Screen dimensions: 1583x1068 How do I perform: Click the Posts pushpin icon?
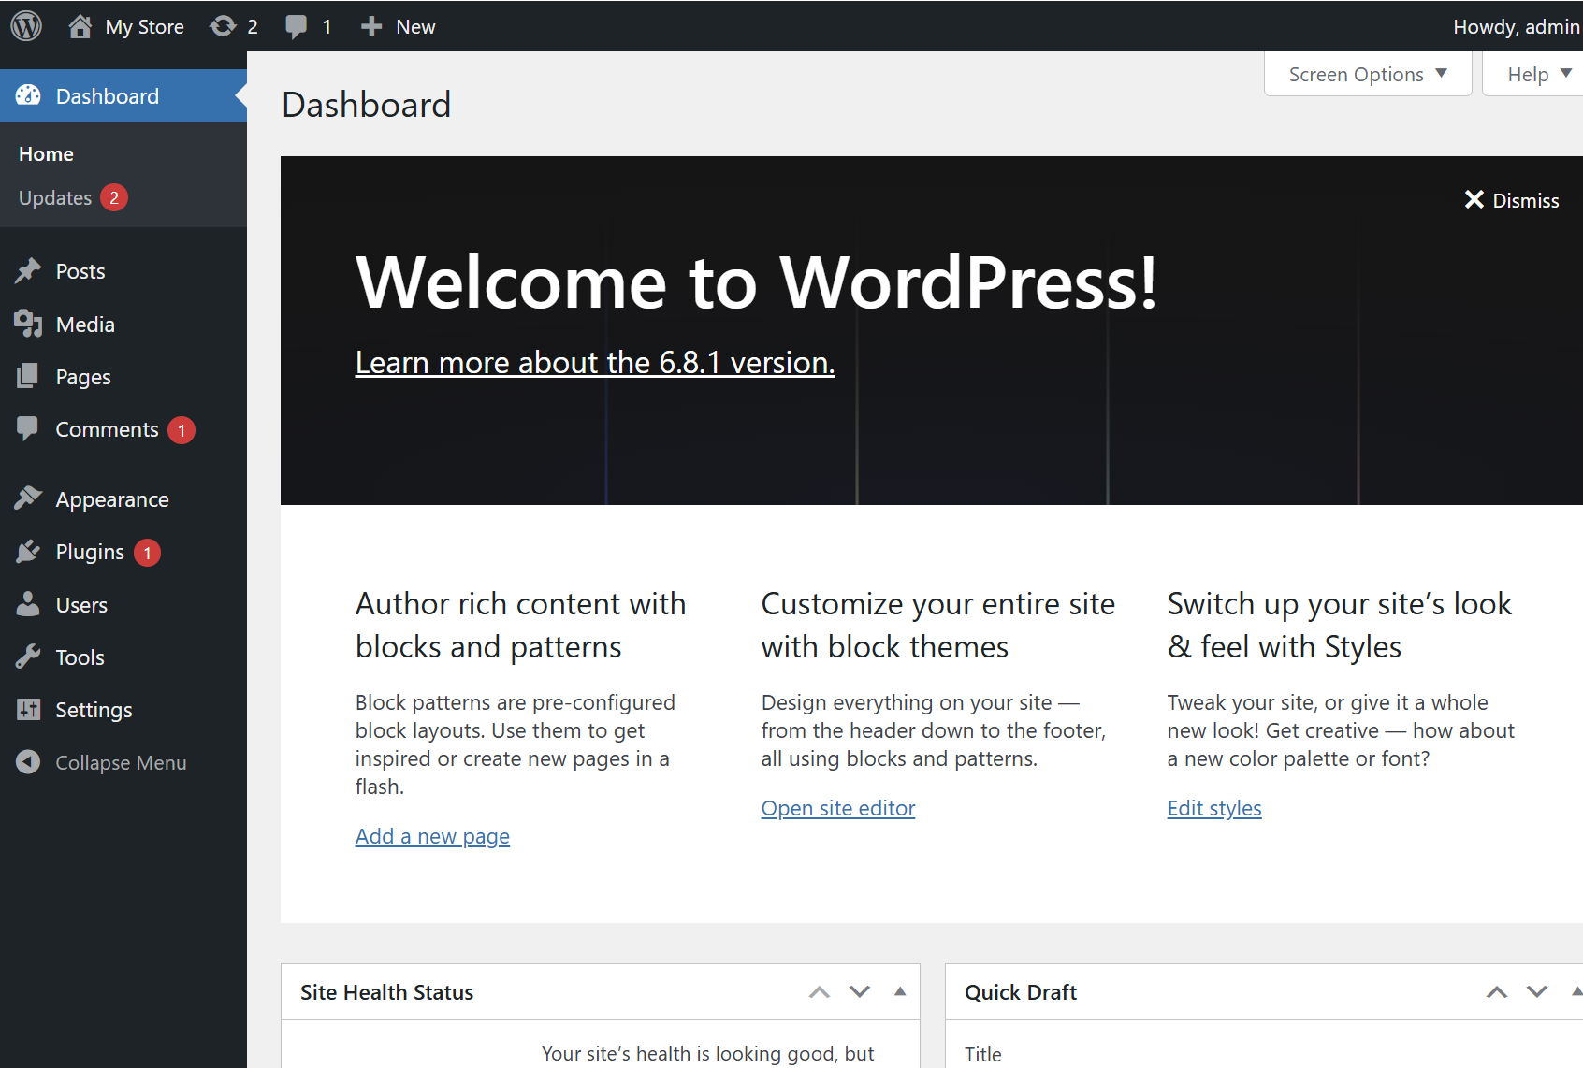(x=28, y=271)
